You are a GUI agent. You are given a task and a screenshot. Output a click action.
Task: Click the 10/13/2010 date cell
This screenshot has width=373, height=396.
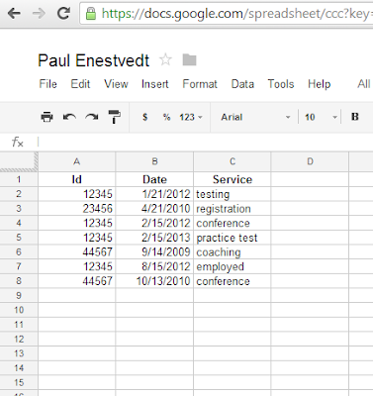(x=154, y=281)
